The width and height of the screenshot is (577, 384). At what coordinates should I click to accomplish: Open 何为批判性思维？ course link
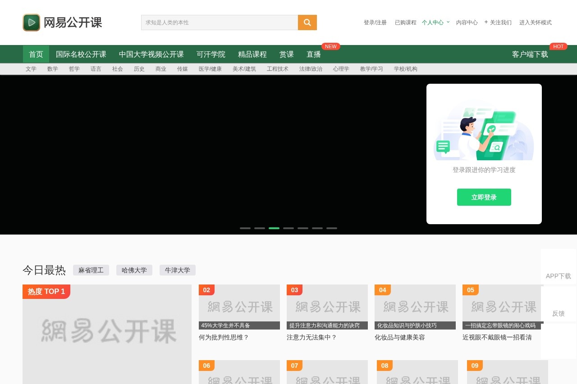[x=223, y=337]
